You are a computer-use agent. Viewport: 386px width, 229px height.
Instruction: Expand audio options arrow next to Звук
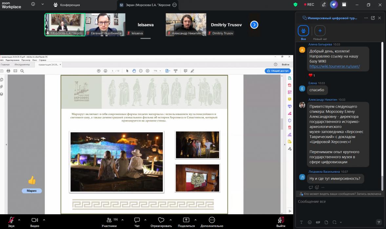(x=19, y=220)
